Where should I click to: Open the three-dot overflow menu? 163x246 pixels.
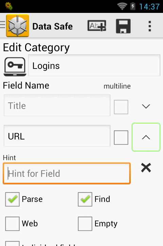pos(150,26)
